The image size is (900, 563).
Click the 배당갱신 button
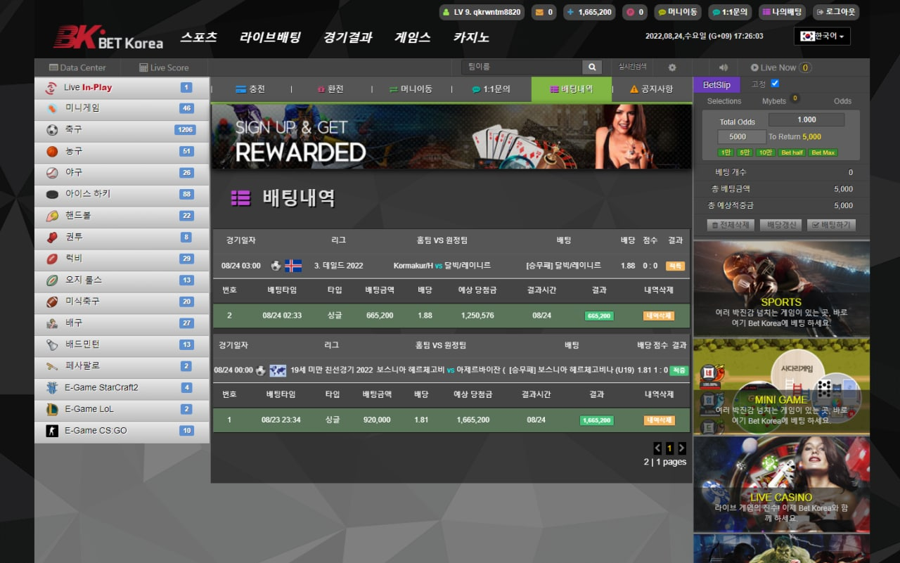(780, 225)
